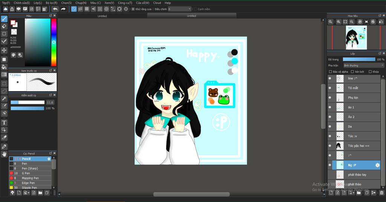Select the Bucket fill tool

coord(4,67)
